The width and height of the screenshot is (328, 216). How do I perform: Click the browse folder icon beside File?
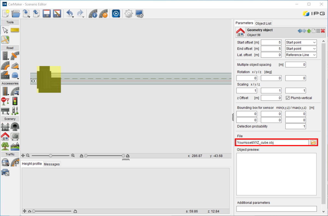click(313, 142)
